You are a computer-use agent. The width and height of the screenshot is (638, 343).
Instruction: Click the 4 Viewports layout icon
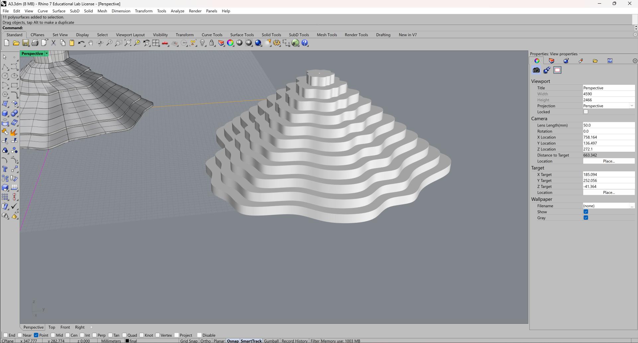pos(156,43)
